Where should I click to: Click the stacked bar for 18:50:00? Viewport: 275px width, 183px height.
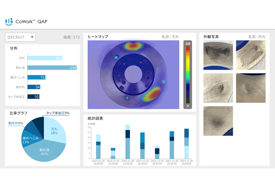click(172, 145)
